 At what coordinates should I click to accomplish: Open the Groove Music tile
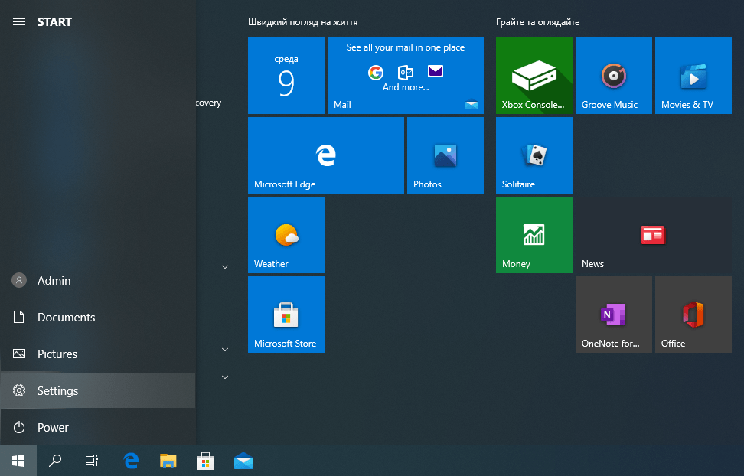click(614, 76)
